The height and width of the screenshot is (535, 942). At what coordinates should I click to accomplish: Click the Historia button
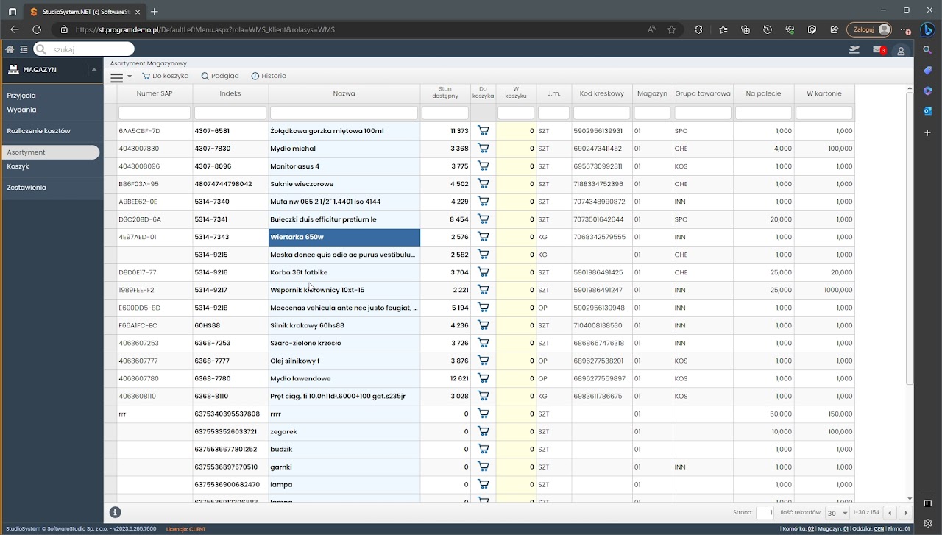269,76
